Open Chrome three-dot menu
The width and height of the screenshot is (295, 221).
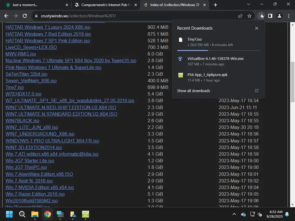289,16
